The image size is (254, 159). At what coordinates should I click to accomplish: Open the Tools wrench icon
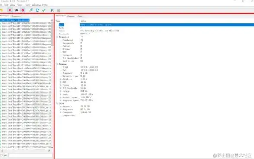click(x=52, y=10)
